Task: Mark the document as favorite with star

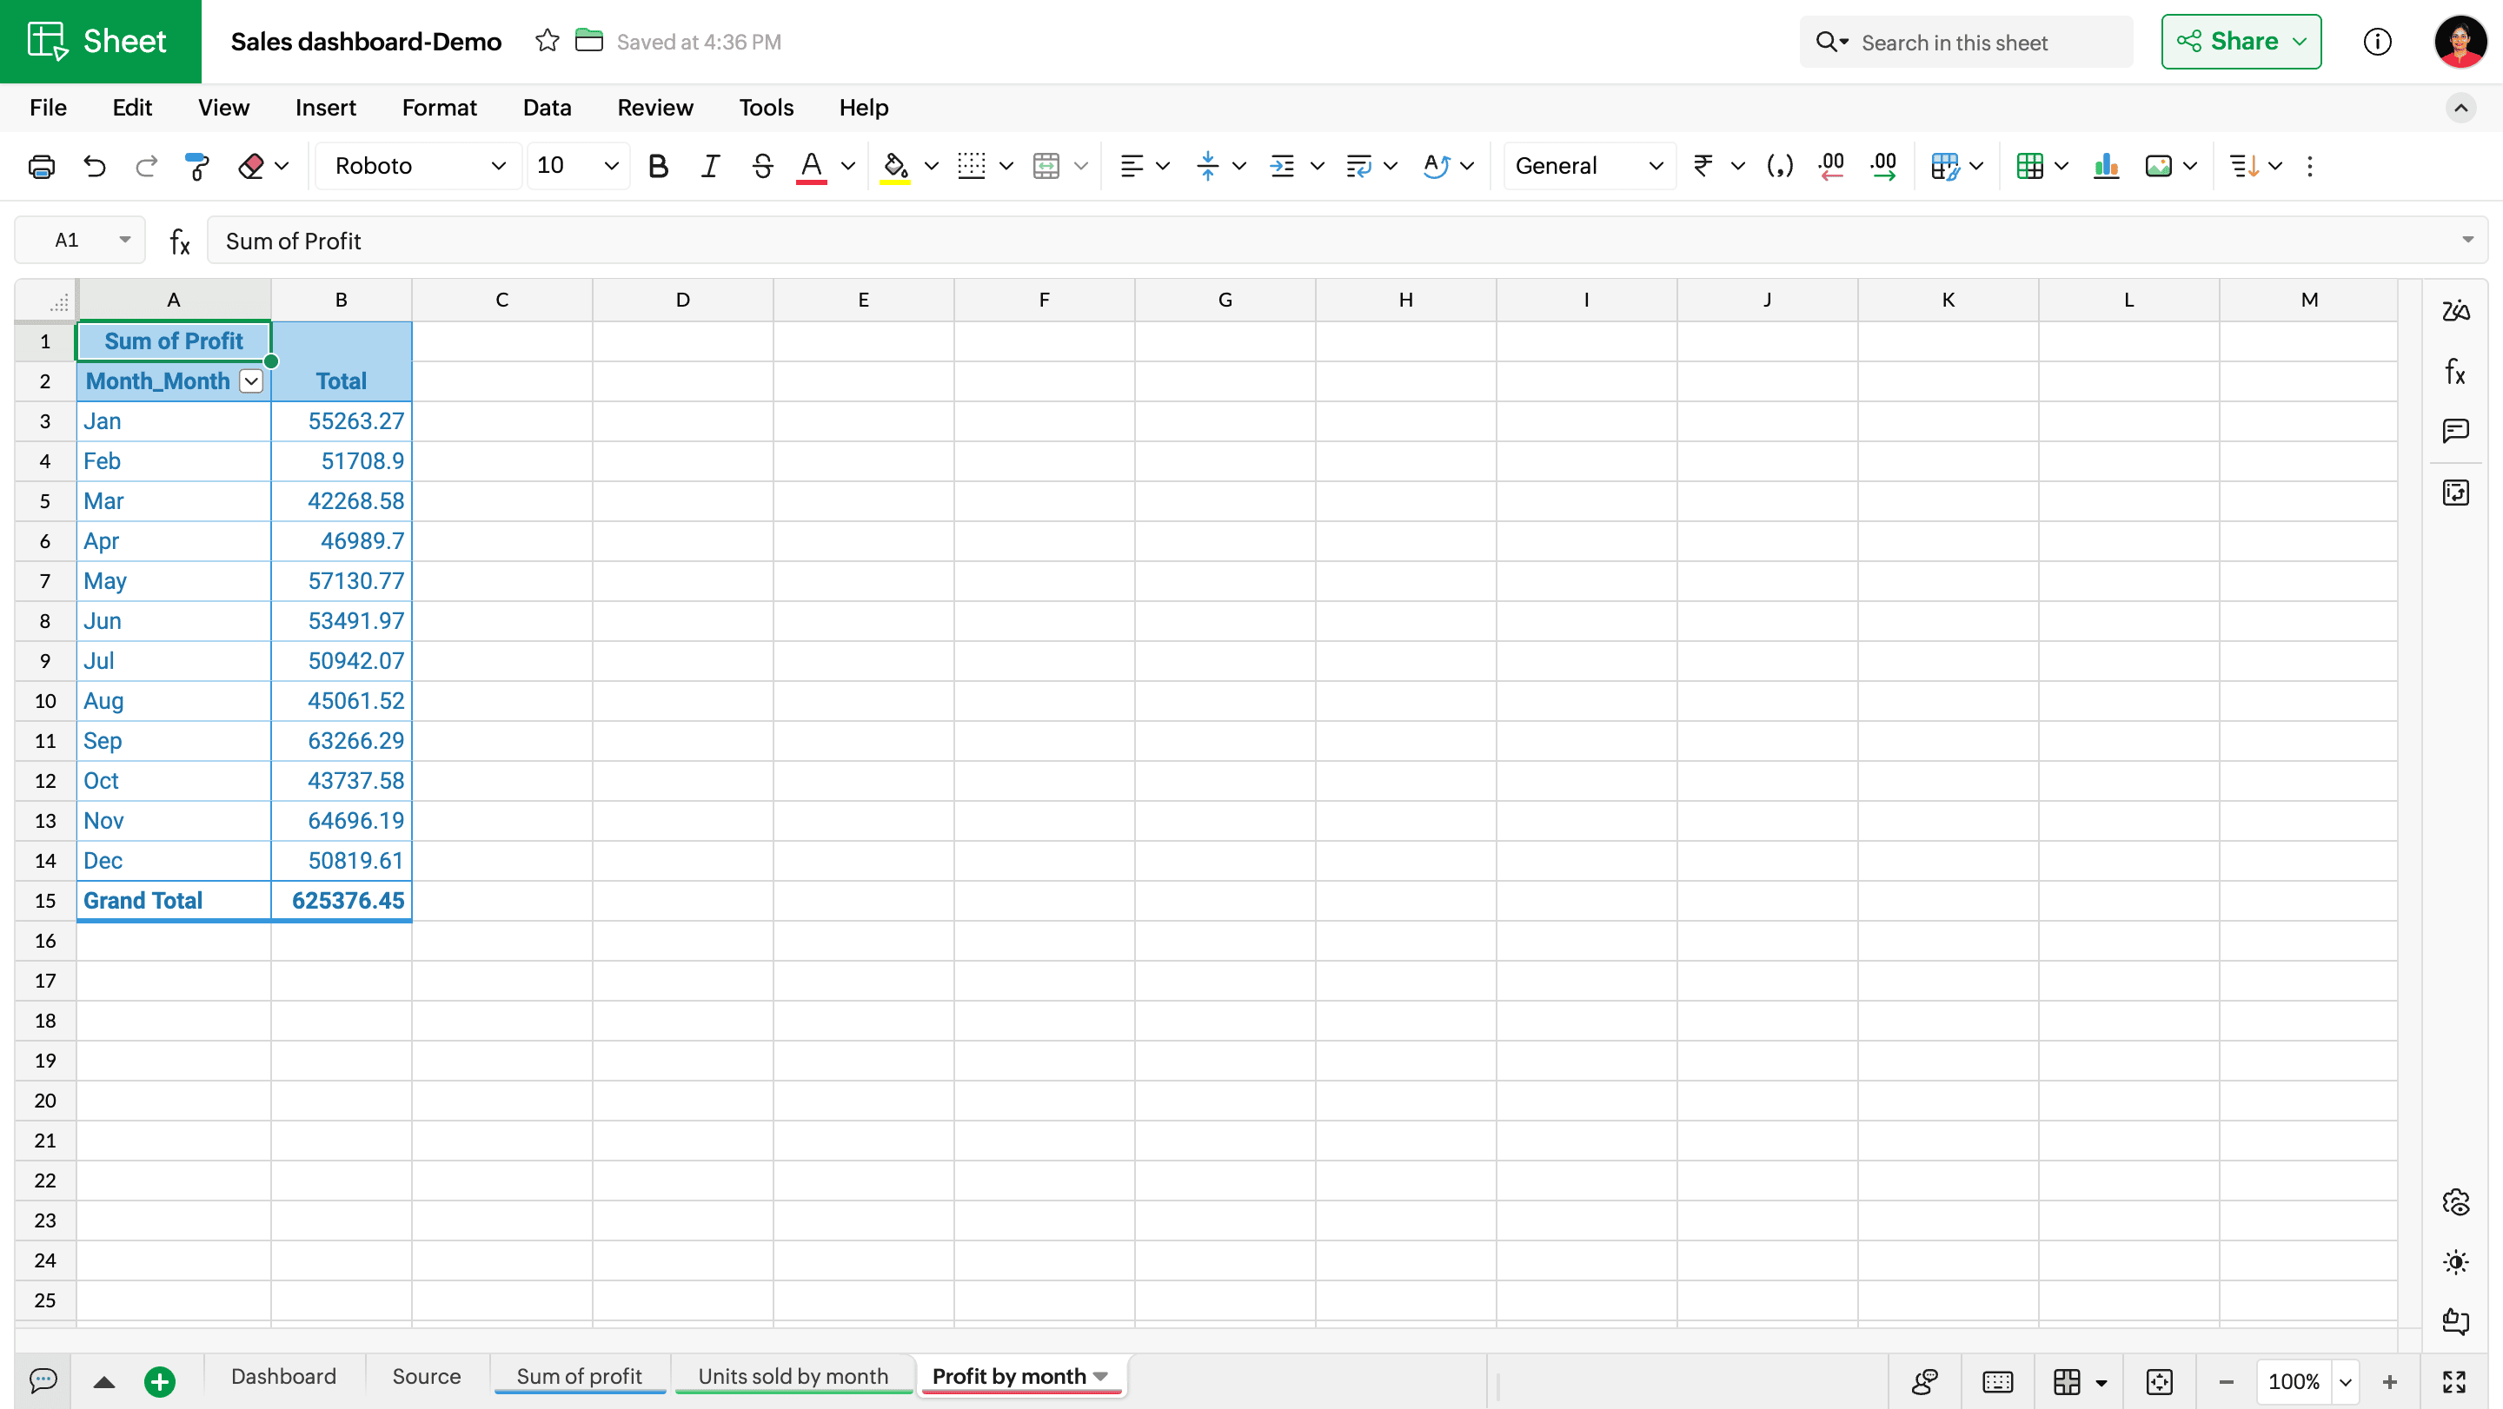Action: 547,41
